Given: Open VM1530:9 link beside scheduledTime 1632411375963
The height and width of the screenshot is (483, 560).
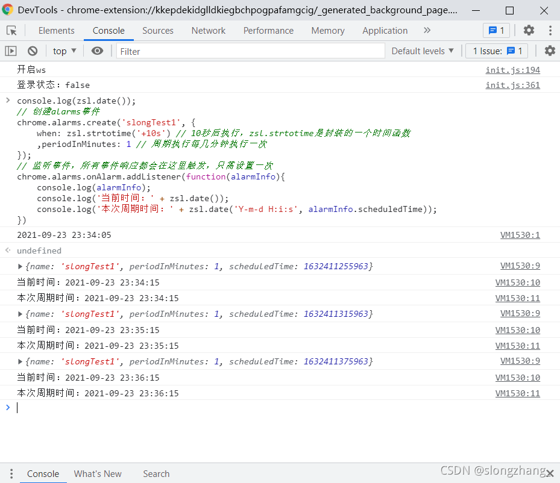Looking at the screenshot, I should click(x=520, y=361).
